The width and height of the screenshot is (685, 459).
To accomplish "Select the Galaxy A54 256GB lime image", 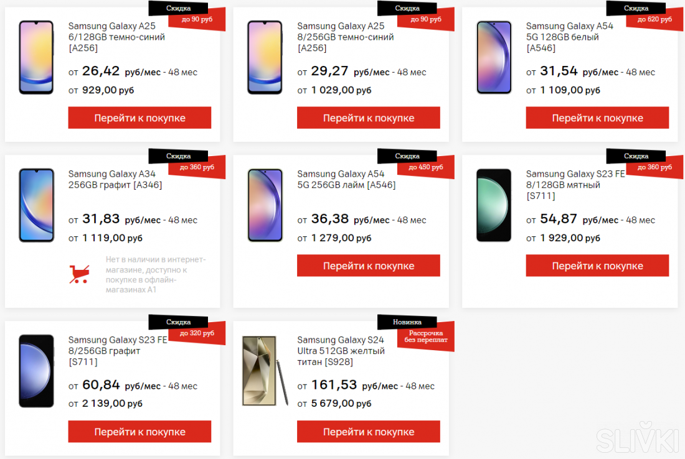I will [x=265, y=205].
